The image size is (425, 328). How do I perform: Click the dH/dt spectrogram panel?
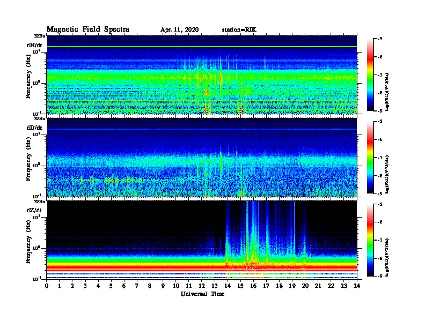[202, 74]
